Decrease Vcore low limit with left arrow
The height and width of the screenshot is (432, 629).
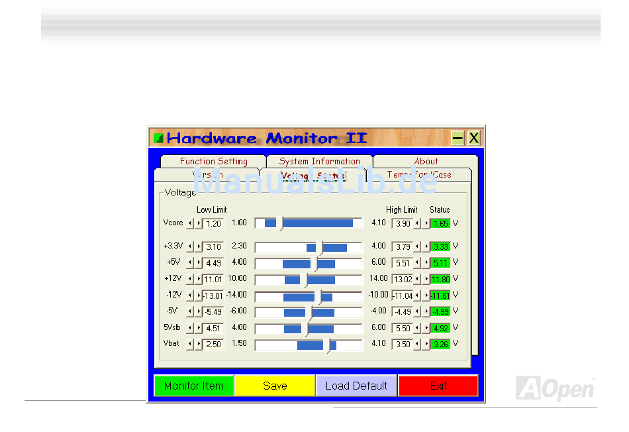190,223
